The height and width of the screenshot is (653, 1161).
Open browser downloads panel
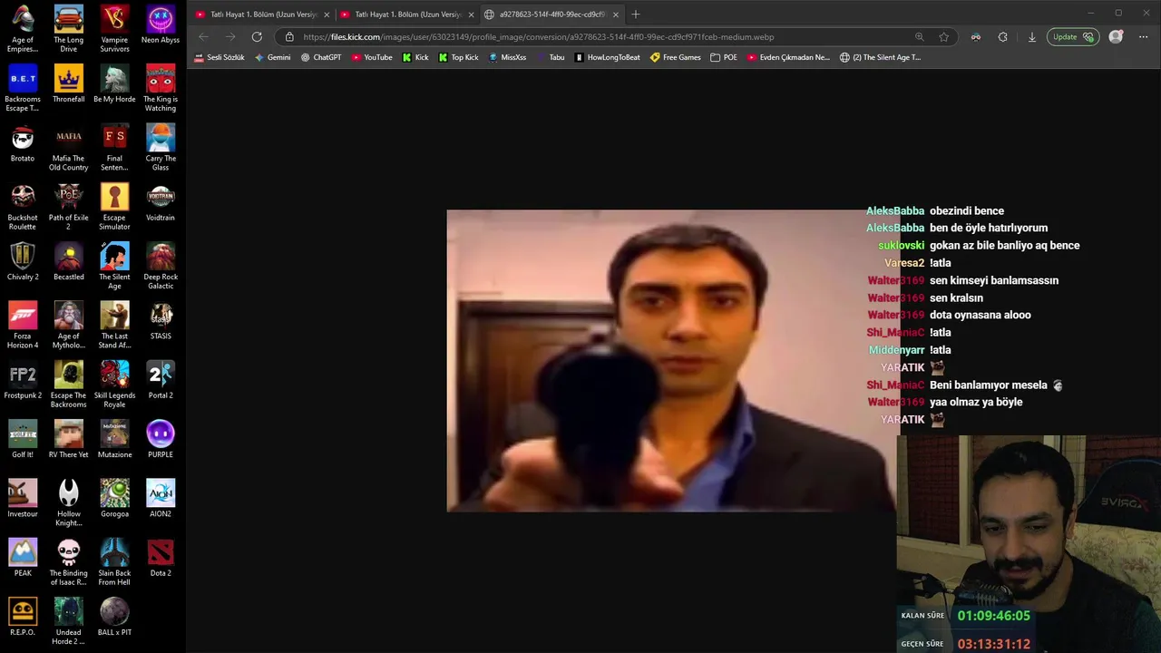[x=1031, y=37]
